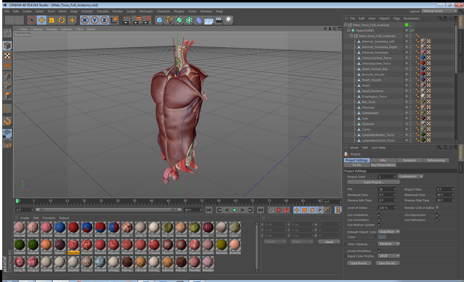Play animation forward
Image resolution: width=464 pixels, height=282 pixels.
[235, 210]
